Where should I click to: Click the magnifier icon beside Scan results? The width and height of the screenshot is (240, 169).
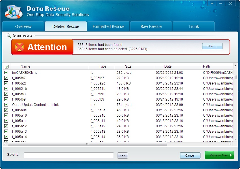pyautogui.click(x=9, y=35)
